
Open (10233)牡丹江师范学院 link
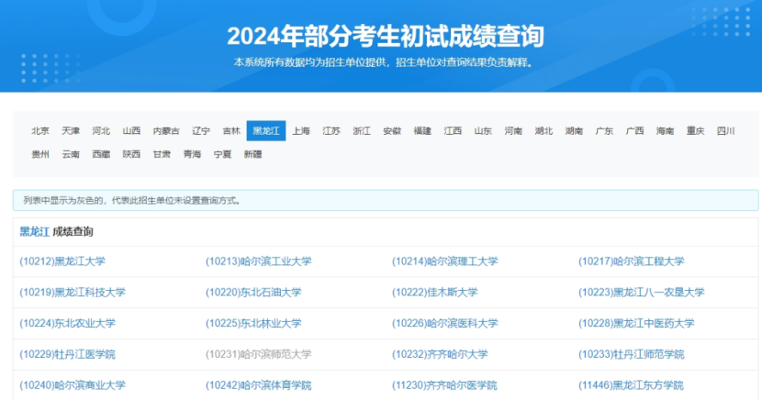pos(632,354)
